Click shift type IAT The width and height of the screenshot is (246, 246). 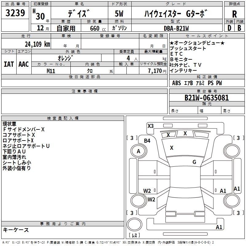point(9,64)
